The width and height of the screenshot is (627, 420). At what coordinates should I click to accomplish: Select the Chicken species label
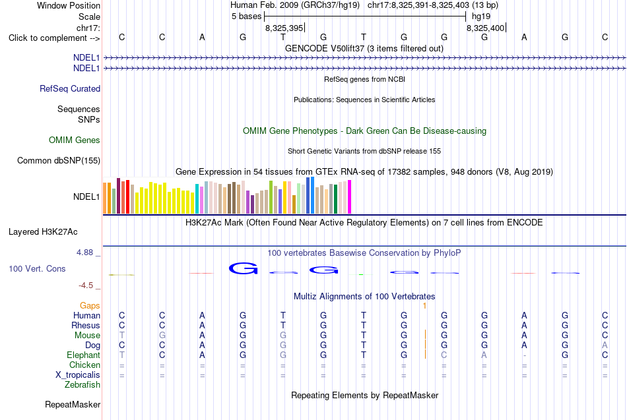84,365
